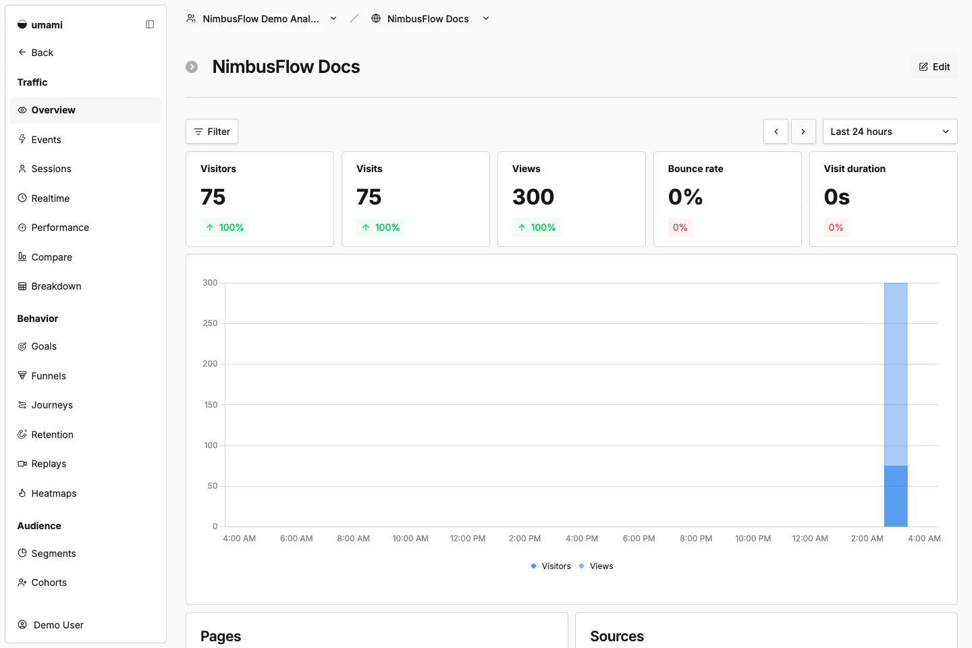The width and height of the screenshot is (972, 648).
Task: Click the Demo User avatar icon
Action: [x=22, y=624]
